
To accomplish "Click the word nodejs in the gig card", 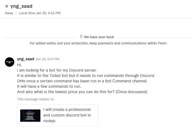I will (50, 121).
